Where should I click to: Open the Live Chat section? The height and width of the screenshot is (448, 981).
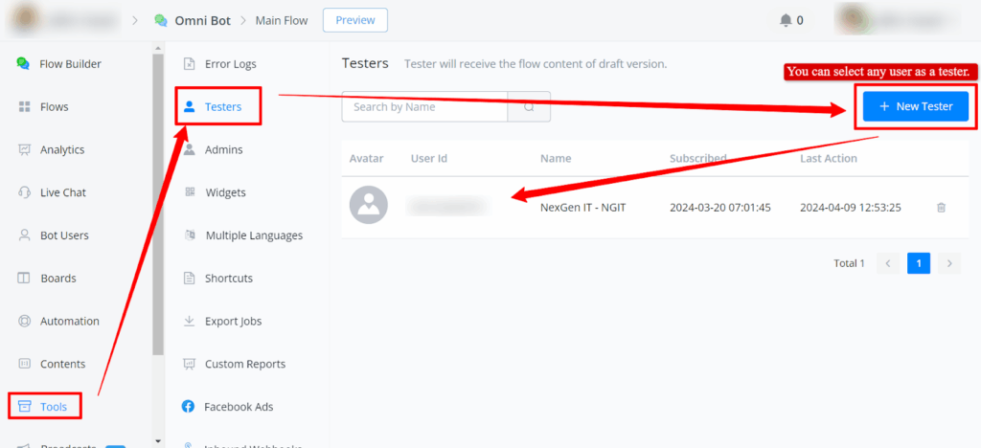(x=62, y=192)
